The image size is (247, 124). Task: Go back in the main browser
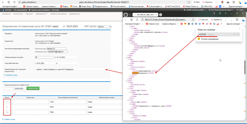point(3,2)
